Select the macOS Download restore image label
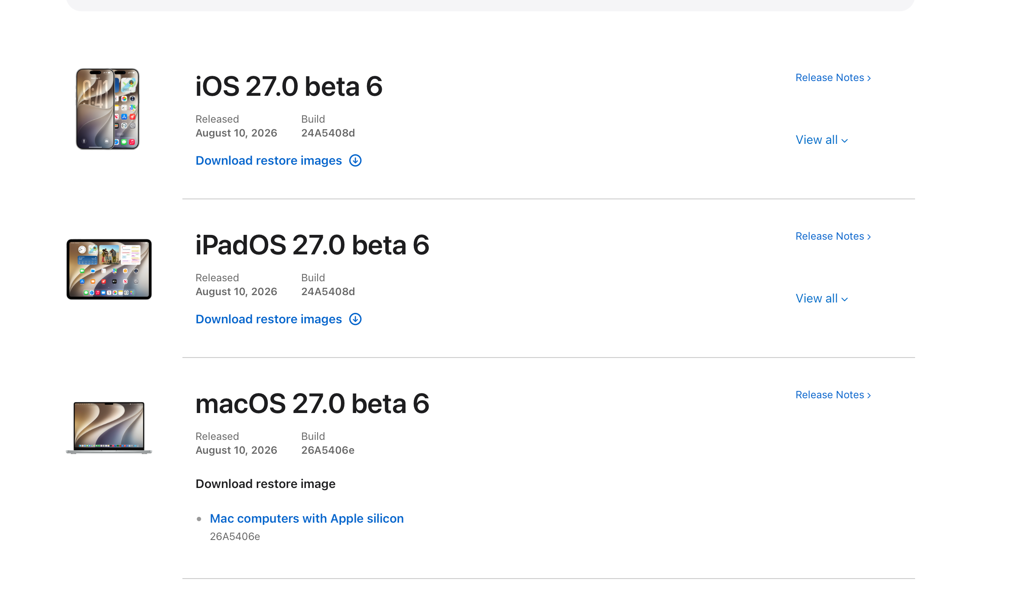1026x605 pixels. pos(266,484)
